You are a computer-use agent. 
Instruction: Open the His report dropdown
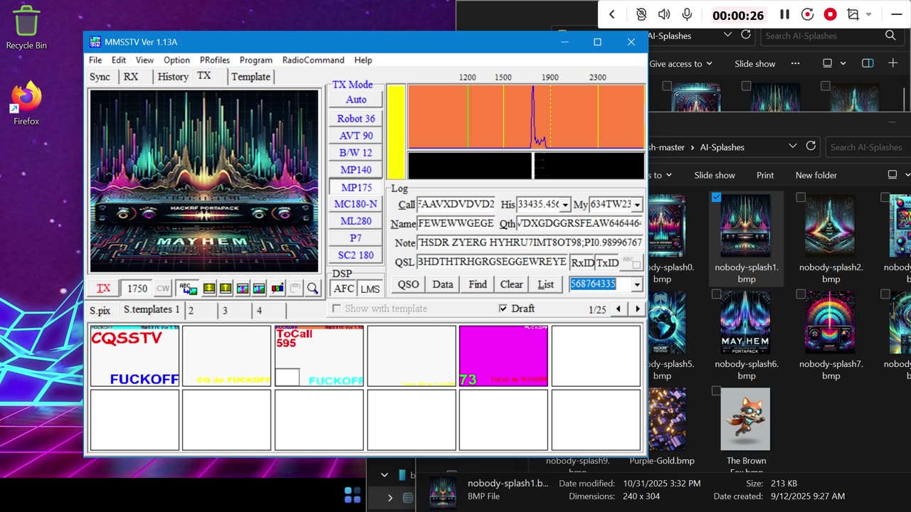[565, 205]
